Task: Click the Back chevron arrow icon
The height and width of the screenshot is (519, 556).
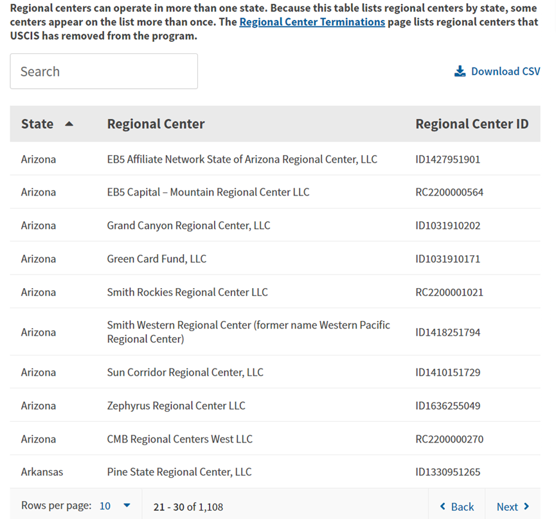Action: point(442,506)
